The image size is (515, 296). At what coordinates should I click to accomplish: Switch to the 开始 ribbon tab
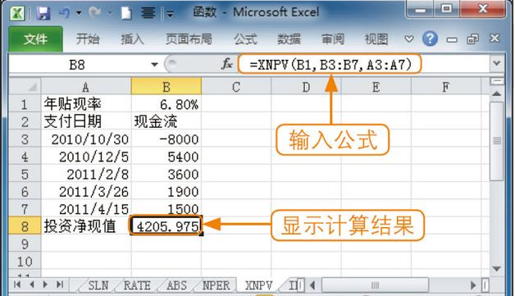88,39
